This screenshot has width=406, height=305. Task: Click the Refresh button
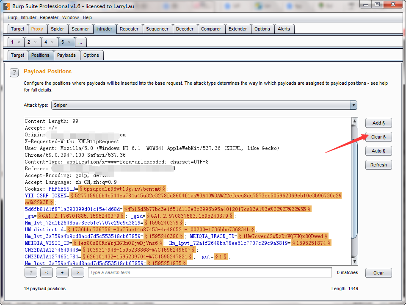378,165
